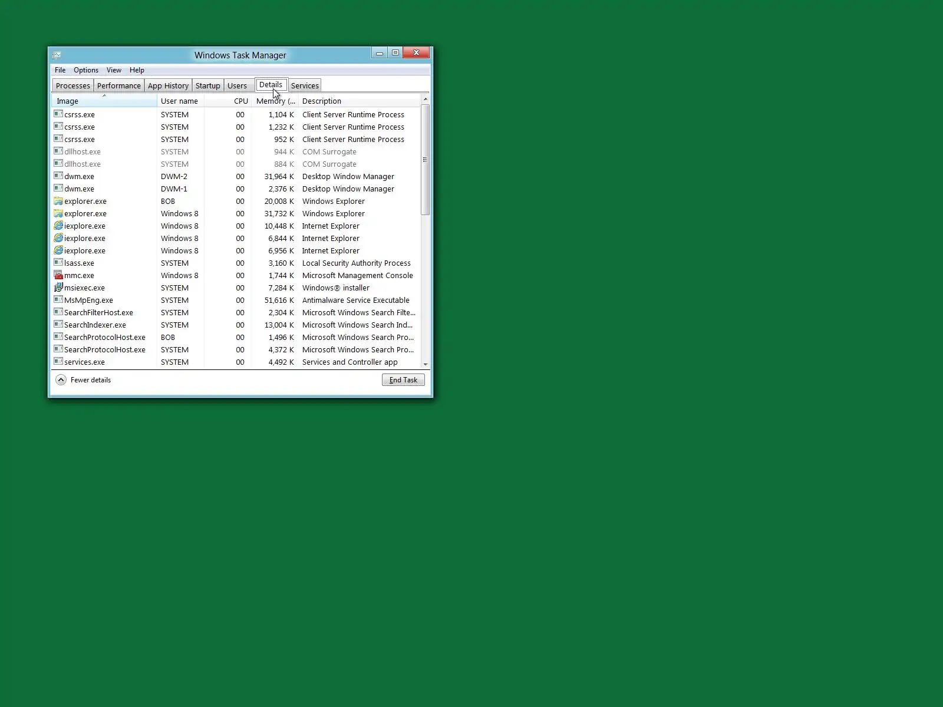Sort the list by the Image column header

coord(104,101)
